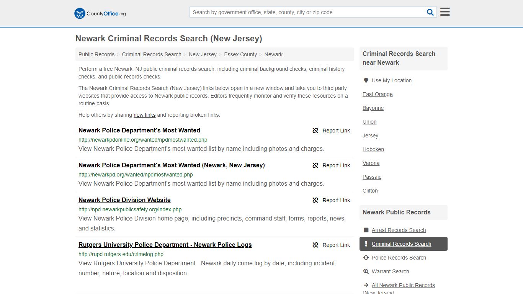Click broken link icon for Newark Police Division Website

(x=315, y=200)
